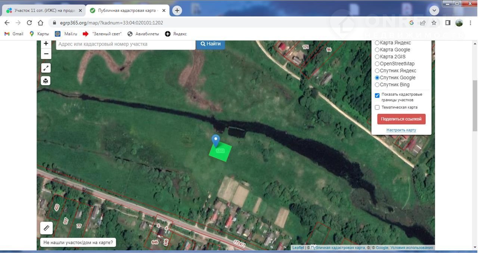Zoom out using the minus button
The image size is (478, 253).
coord(46,54)
